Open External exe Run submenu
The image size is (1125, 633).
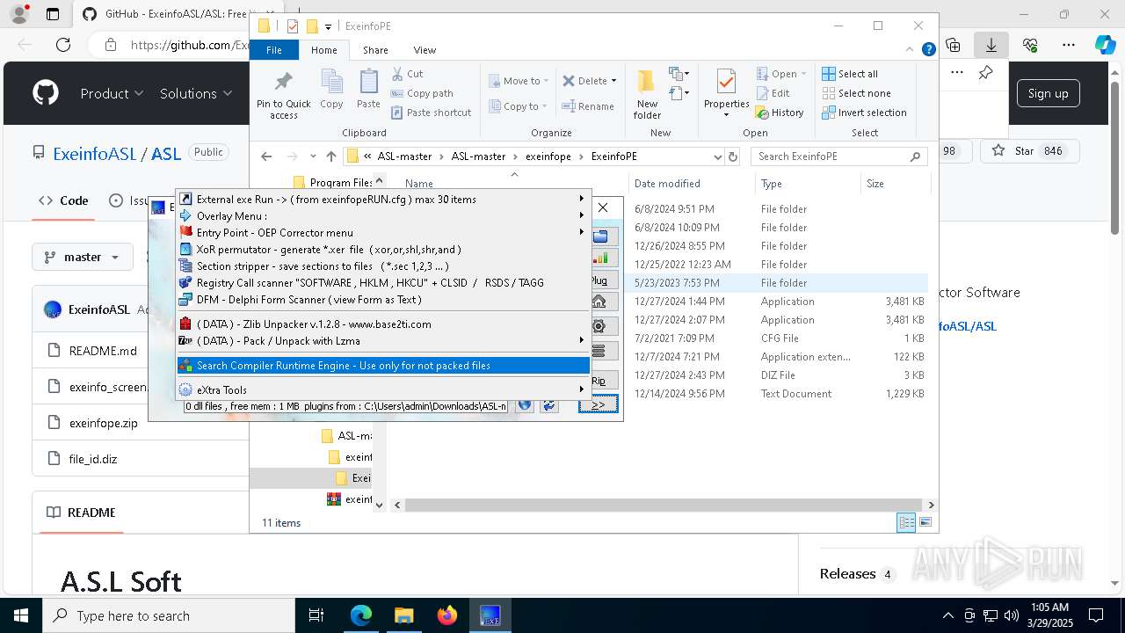382,200
